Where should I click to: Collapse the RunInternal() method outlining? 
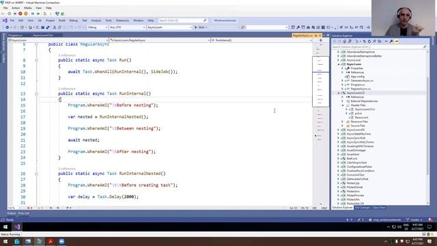tap(36, 94)
